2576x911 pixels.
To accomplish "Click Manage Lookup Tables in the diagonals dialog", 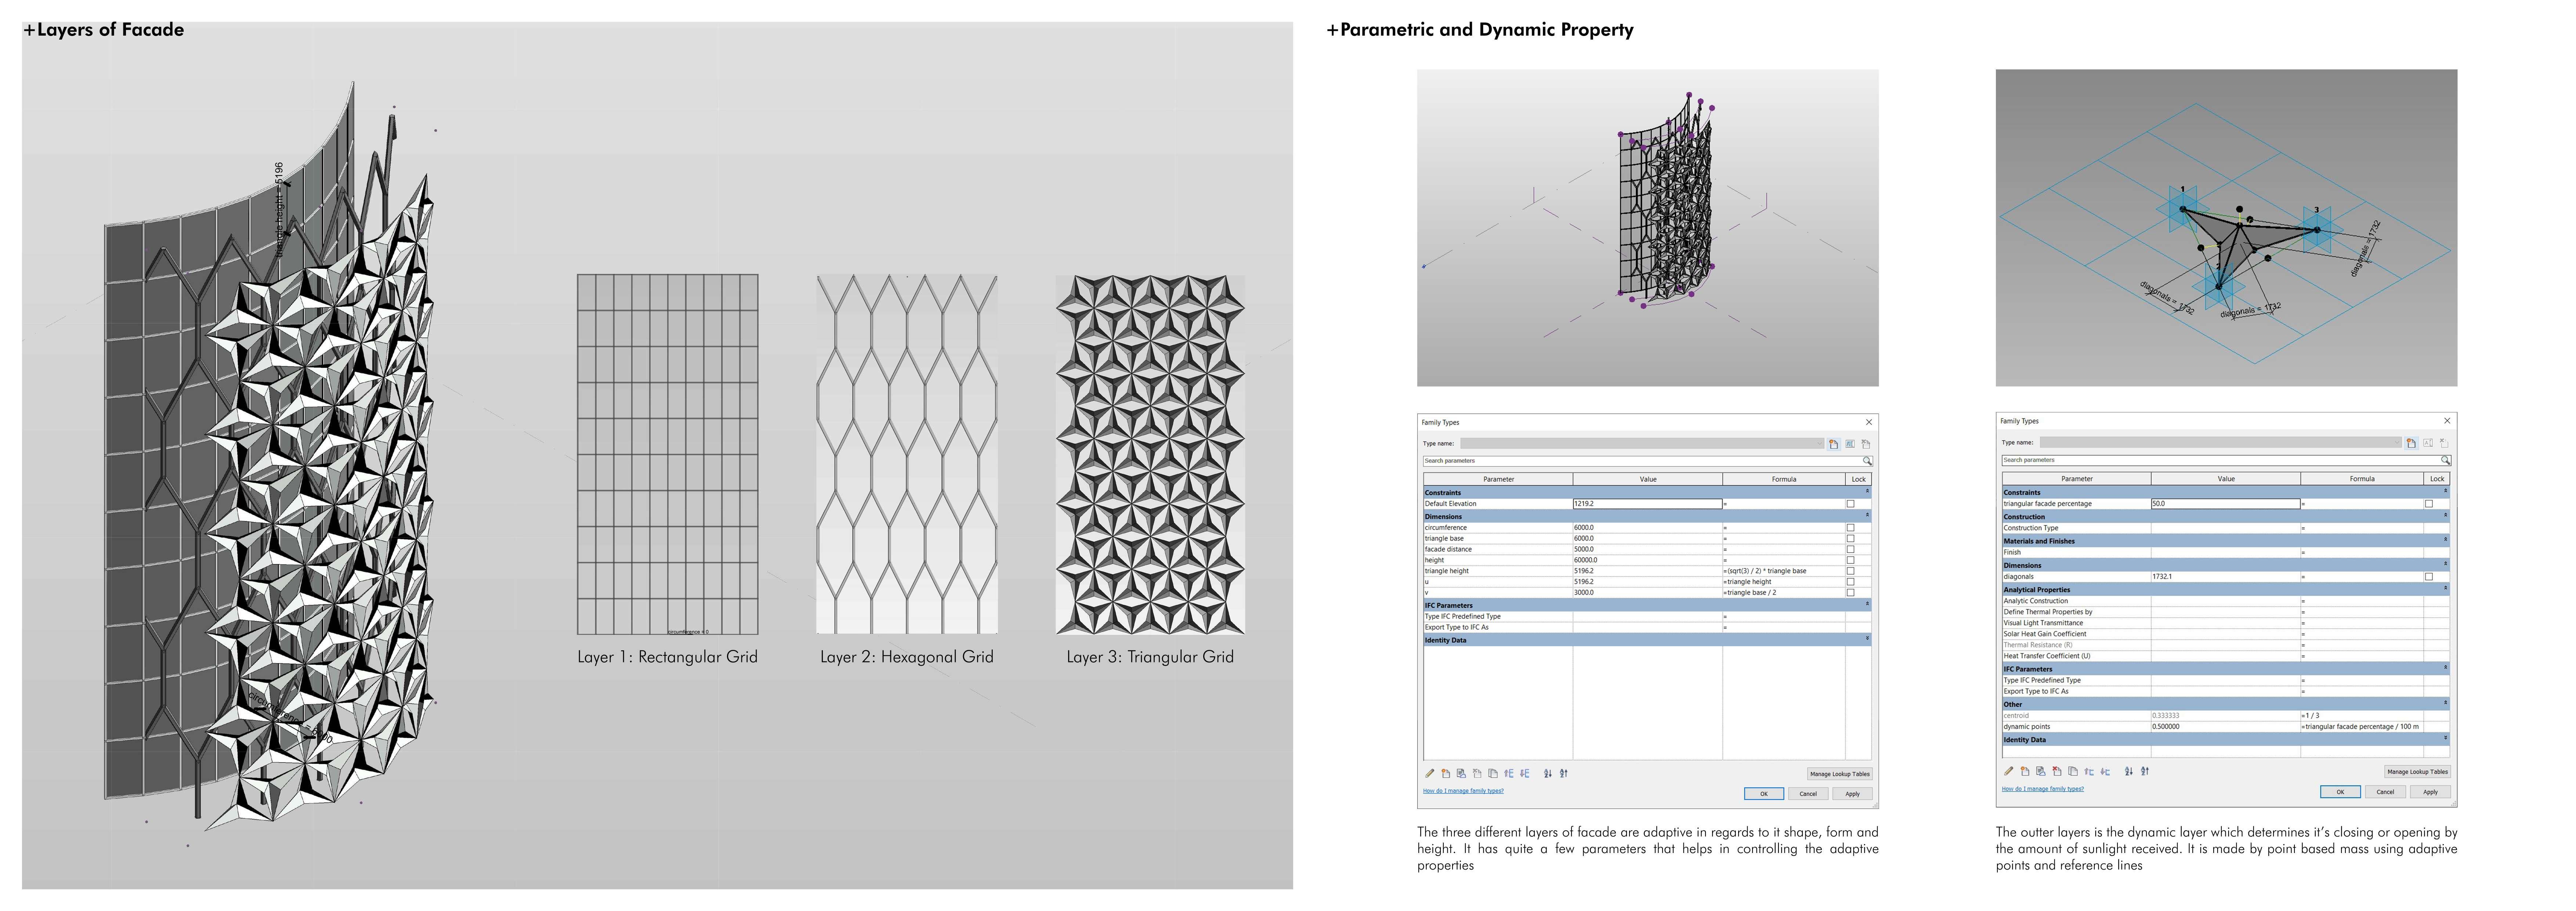I will point(2417,772).
